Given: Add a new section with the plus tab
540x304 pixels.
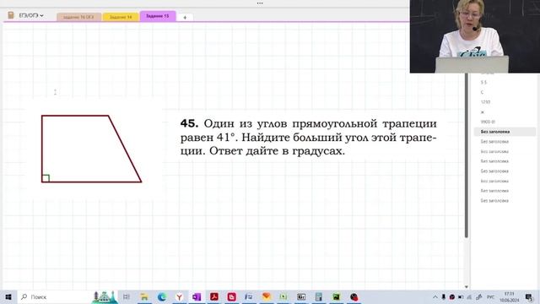Looking at the screenshot, I should pyautogui.click(x=185, y=17).
